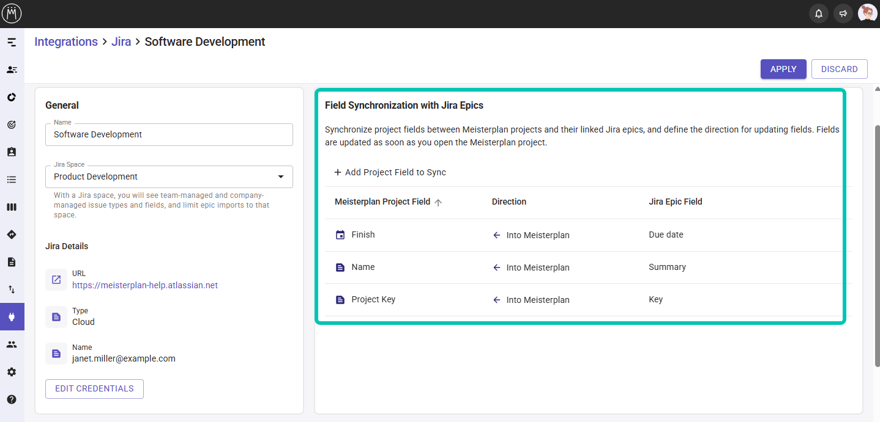
Task: Click the DISCARD button
Action: coord(839,69)
